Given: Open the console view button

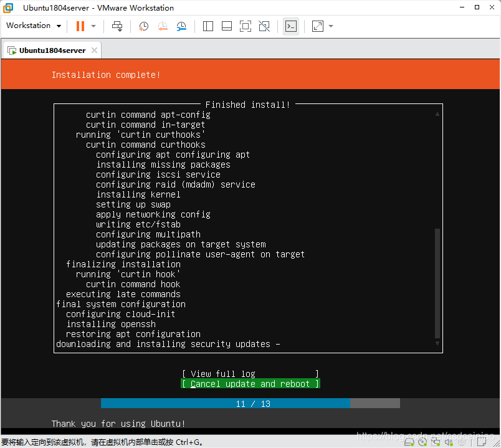Looking at the screenshot, I should 291,26.
